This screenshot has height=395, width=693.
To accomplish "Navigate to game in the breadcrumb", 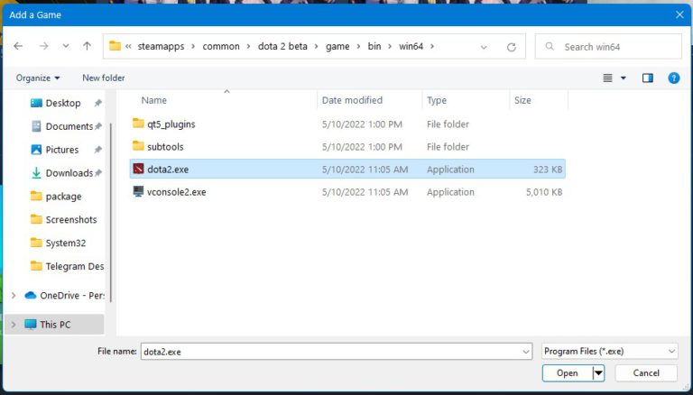I will [x=337, y=46].
